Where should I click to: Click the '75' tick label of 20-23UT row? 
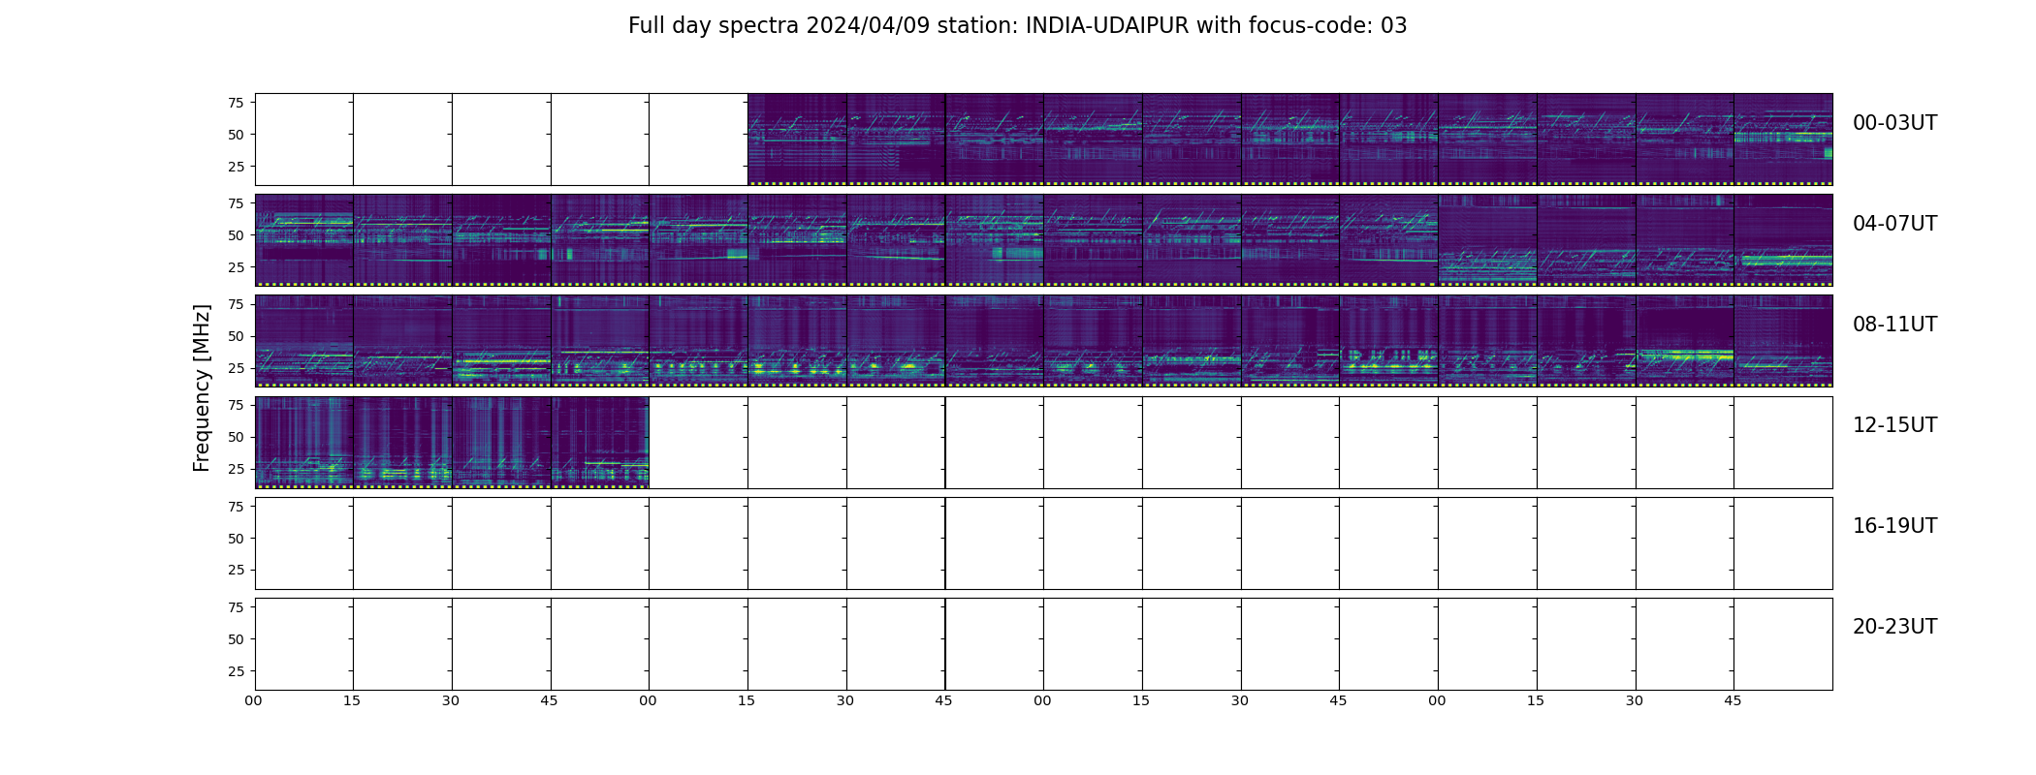click(236, 606)
